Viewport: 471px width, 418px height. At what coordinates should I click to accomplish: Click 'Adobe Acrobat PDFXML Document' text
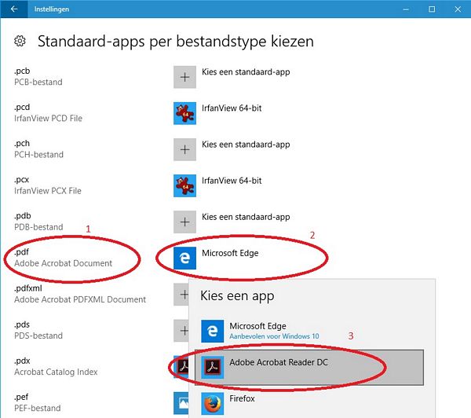coord(80,299)
